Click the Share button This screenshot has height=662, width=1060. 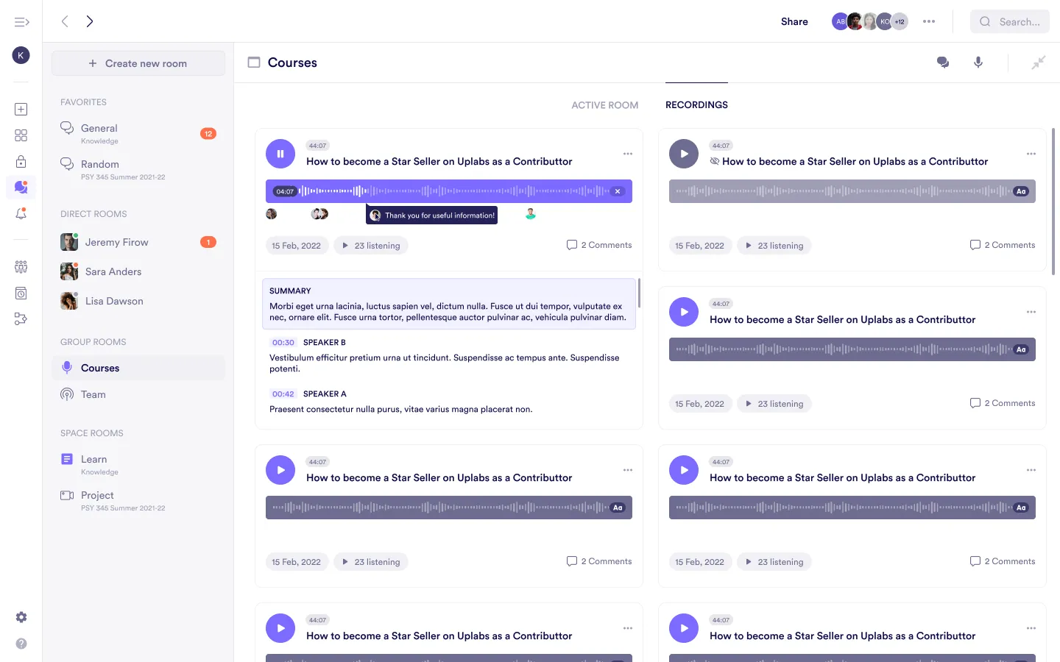coord(794,21)
